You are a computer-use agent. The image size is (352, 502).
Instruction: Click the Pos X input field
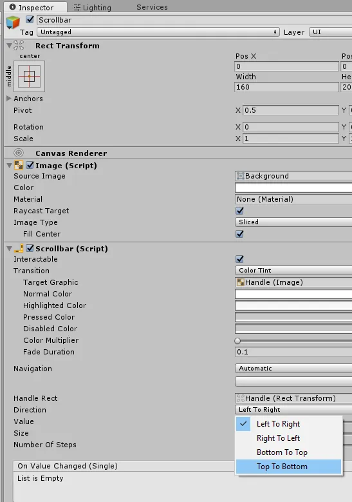click(286, 66)
